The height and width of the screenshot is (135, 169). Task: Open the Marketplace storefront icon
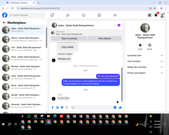[x=99, y=15]
